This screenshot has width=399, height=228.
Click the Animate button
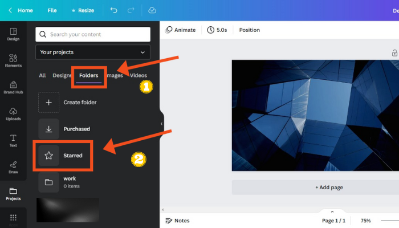coord(181,30)
